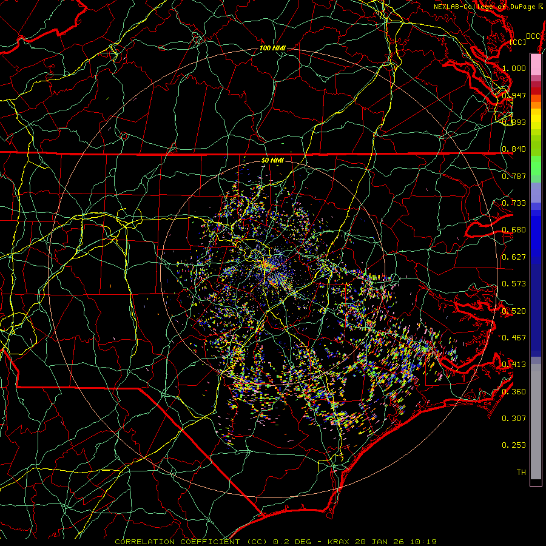The image size is (546, 546).
Task: Click the bright green color bar segment
Action: tap(536, 166)
